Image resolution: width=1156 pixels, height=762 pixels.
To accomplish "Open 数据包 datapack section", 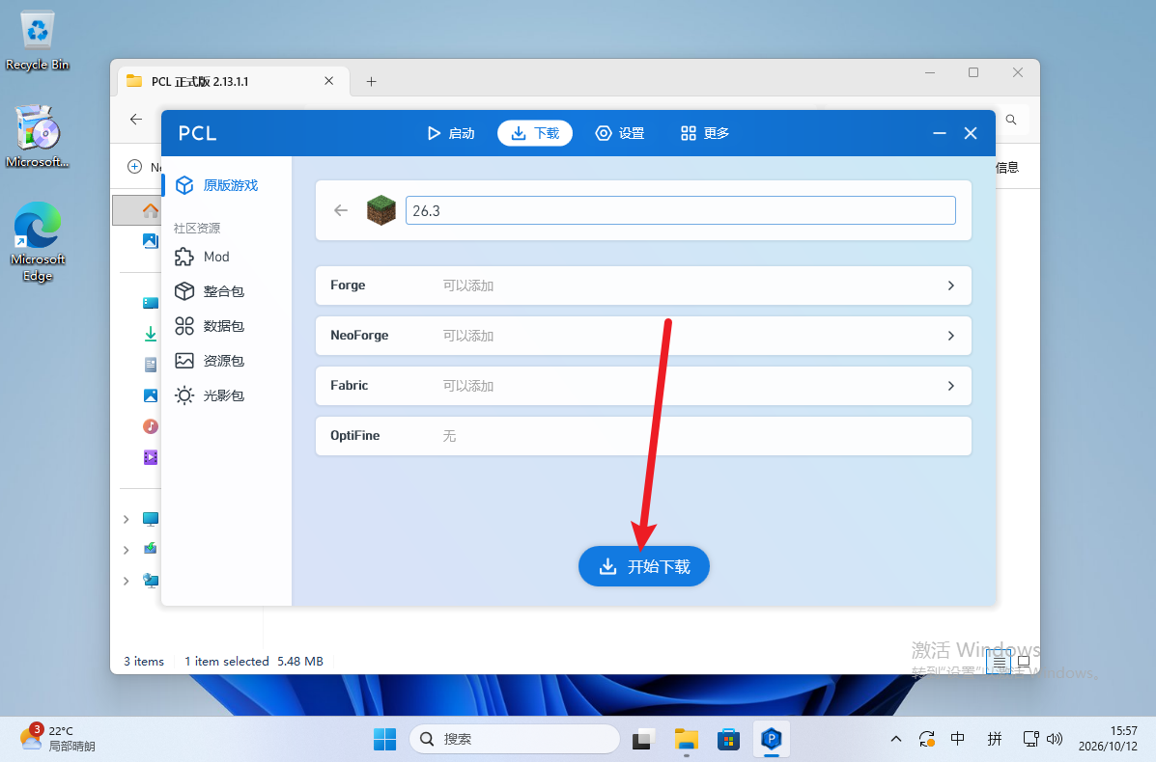I will tap(210, 326).
